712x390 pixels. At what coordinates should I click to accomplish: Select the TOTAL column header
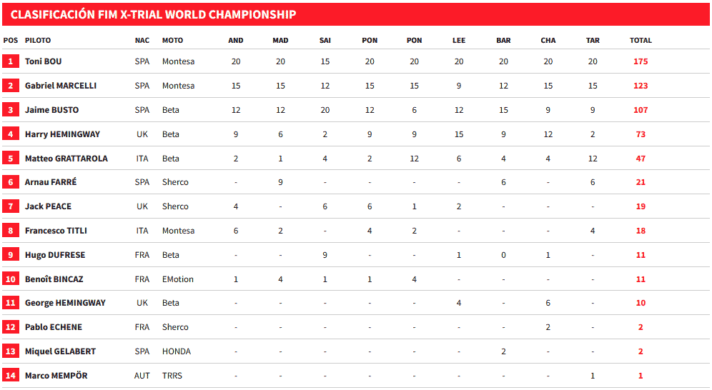tap(641, 41)
